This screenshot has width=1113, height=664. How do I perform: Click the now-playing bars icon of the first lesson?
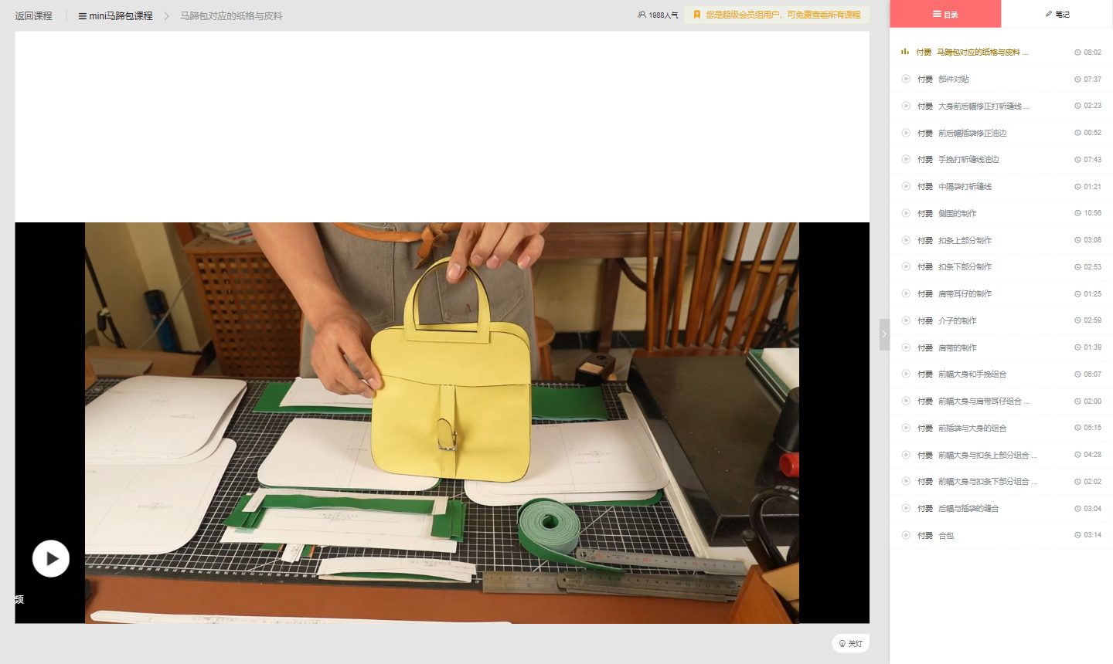pos(905,52)
